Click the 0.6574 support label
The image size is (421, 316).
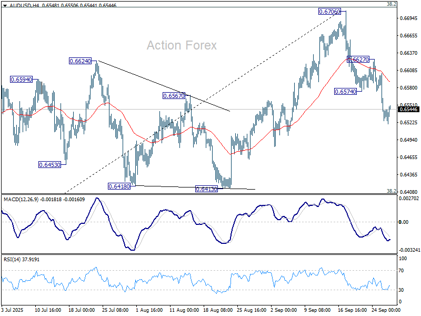tap(346, 91)
